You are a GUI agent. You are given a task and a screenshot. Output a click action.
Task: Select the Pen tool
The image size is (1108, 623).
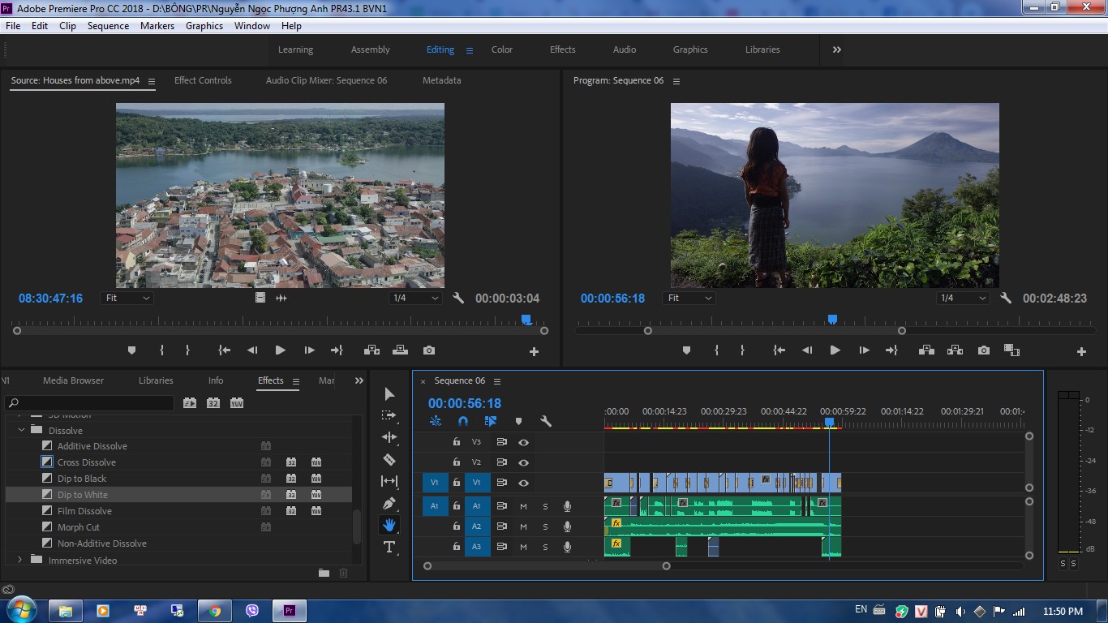(x=389, y=503)
